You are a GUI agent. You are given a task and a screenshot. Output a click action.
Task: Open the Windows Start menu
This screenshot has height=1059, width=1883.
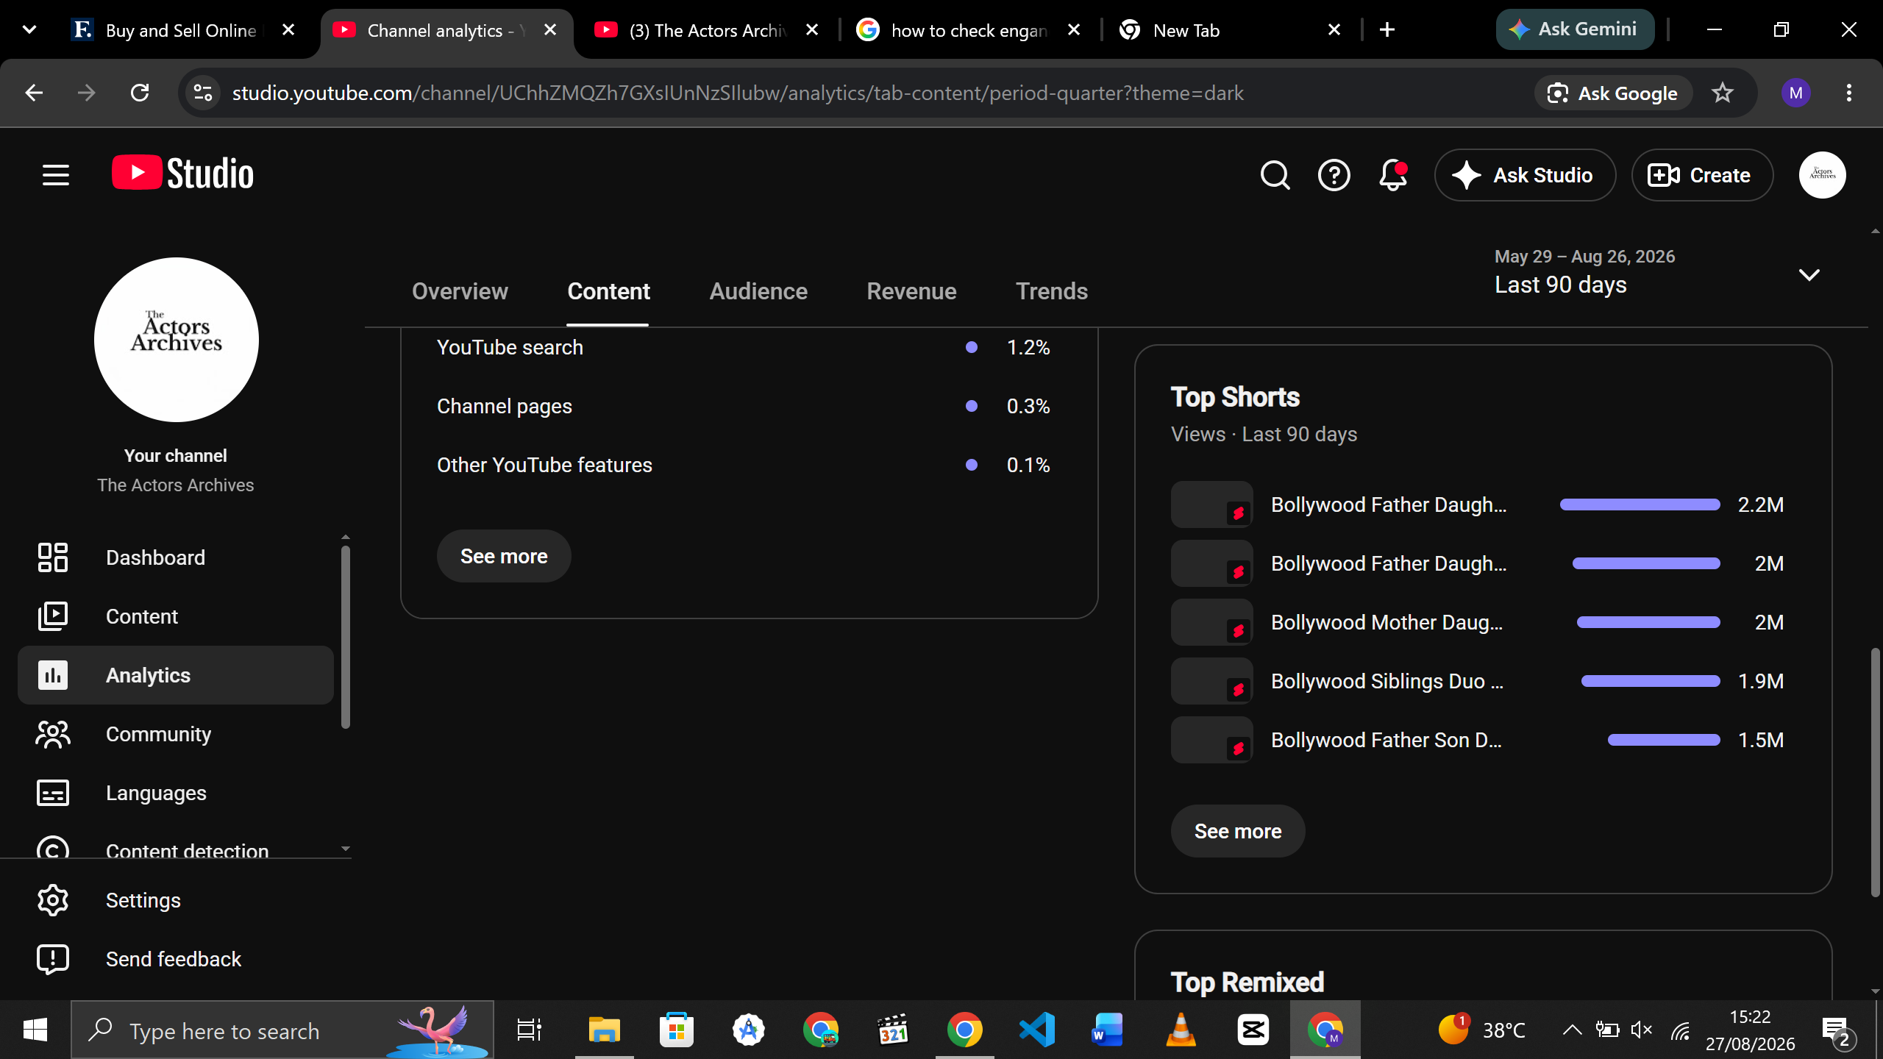[35, 1030]
